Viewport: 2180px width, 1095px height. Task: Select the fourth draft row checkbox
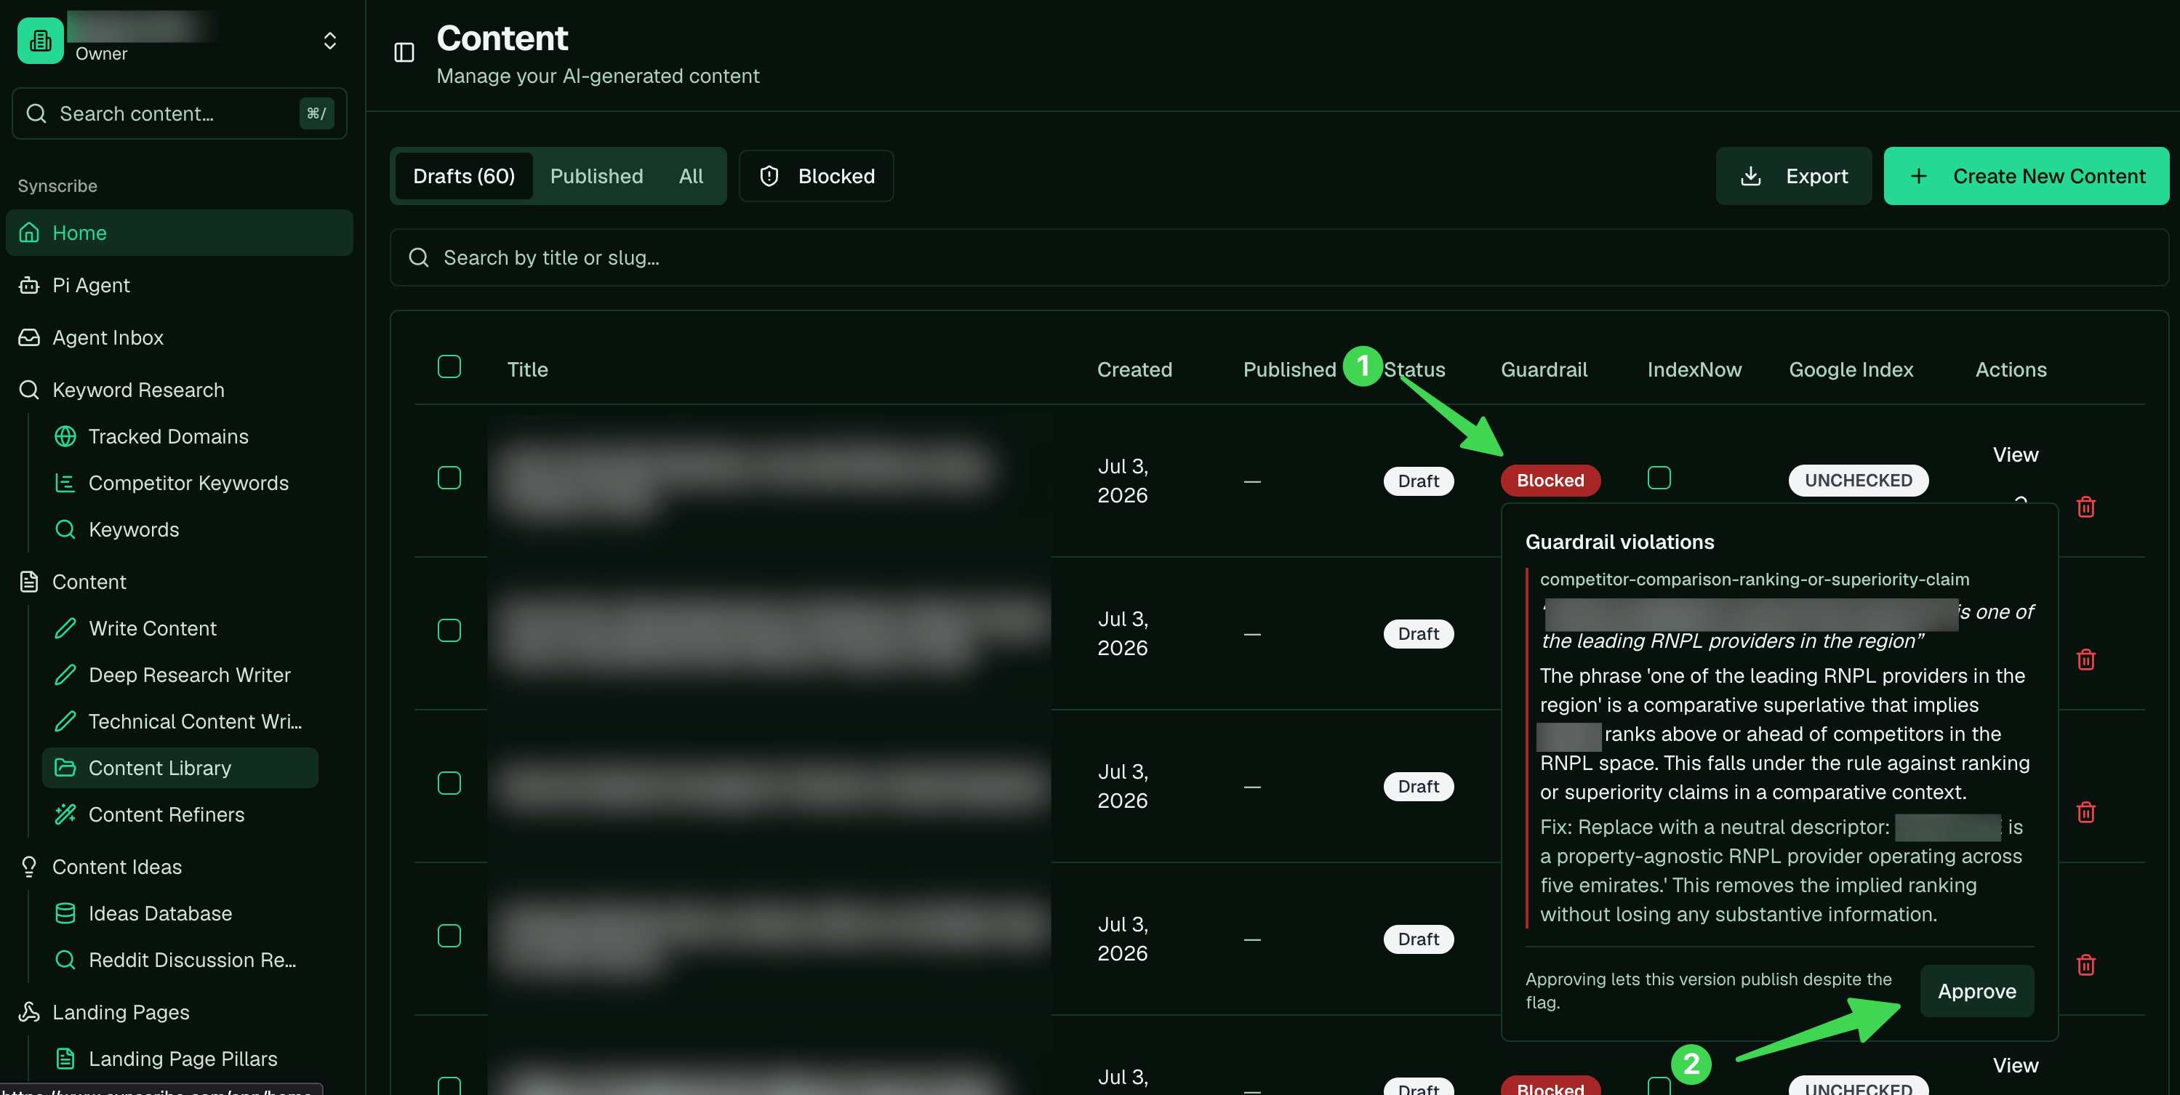(449, 936)
